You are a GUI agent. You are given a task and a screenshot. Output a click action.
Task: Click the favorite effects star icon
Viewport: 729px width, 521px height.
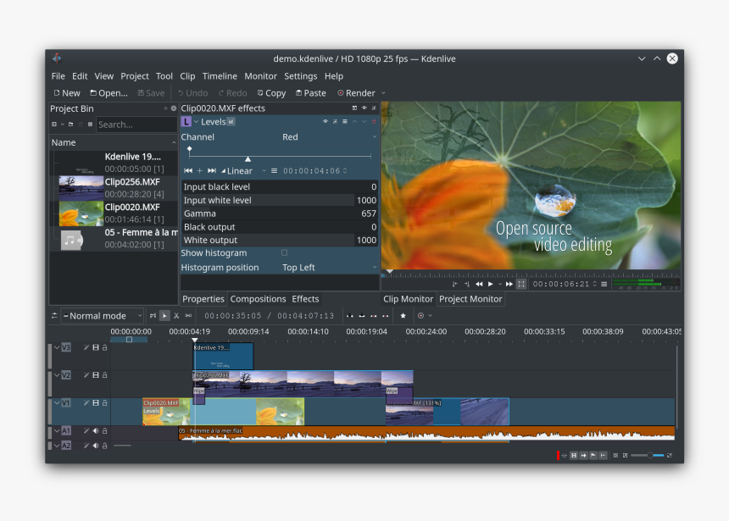tap(403, 316)
